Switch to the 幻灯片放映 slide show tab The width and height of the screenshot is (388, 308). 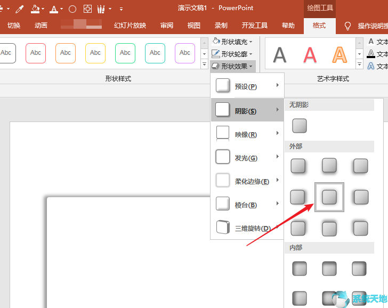point(130,26)
